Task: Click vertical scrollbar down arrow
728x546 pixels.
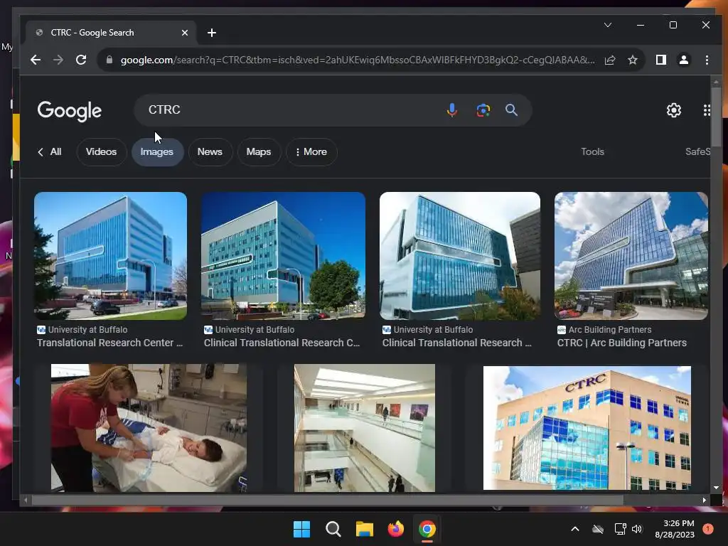Action: pyautogui.click(x=716, y=488)
